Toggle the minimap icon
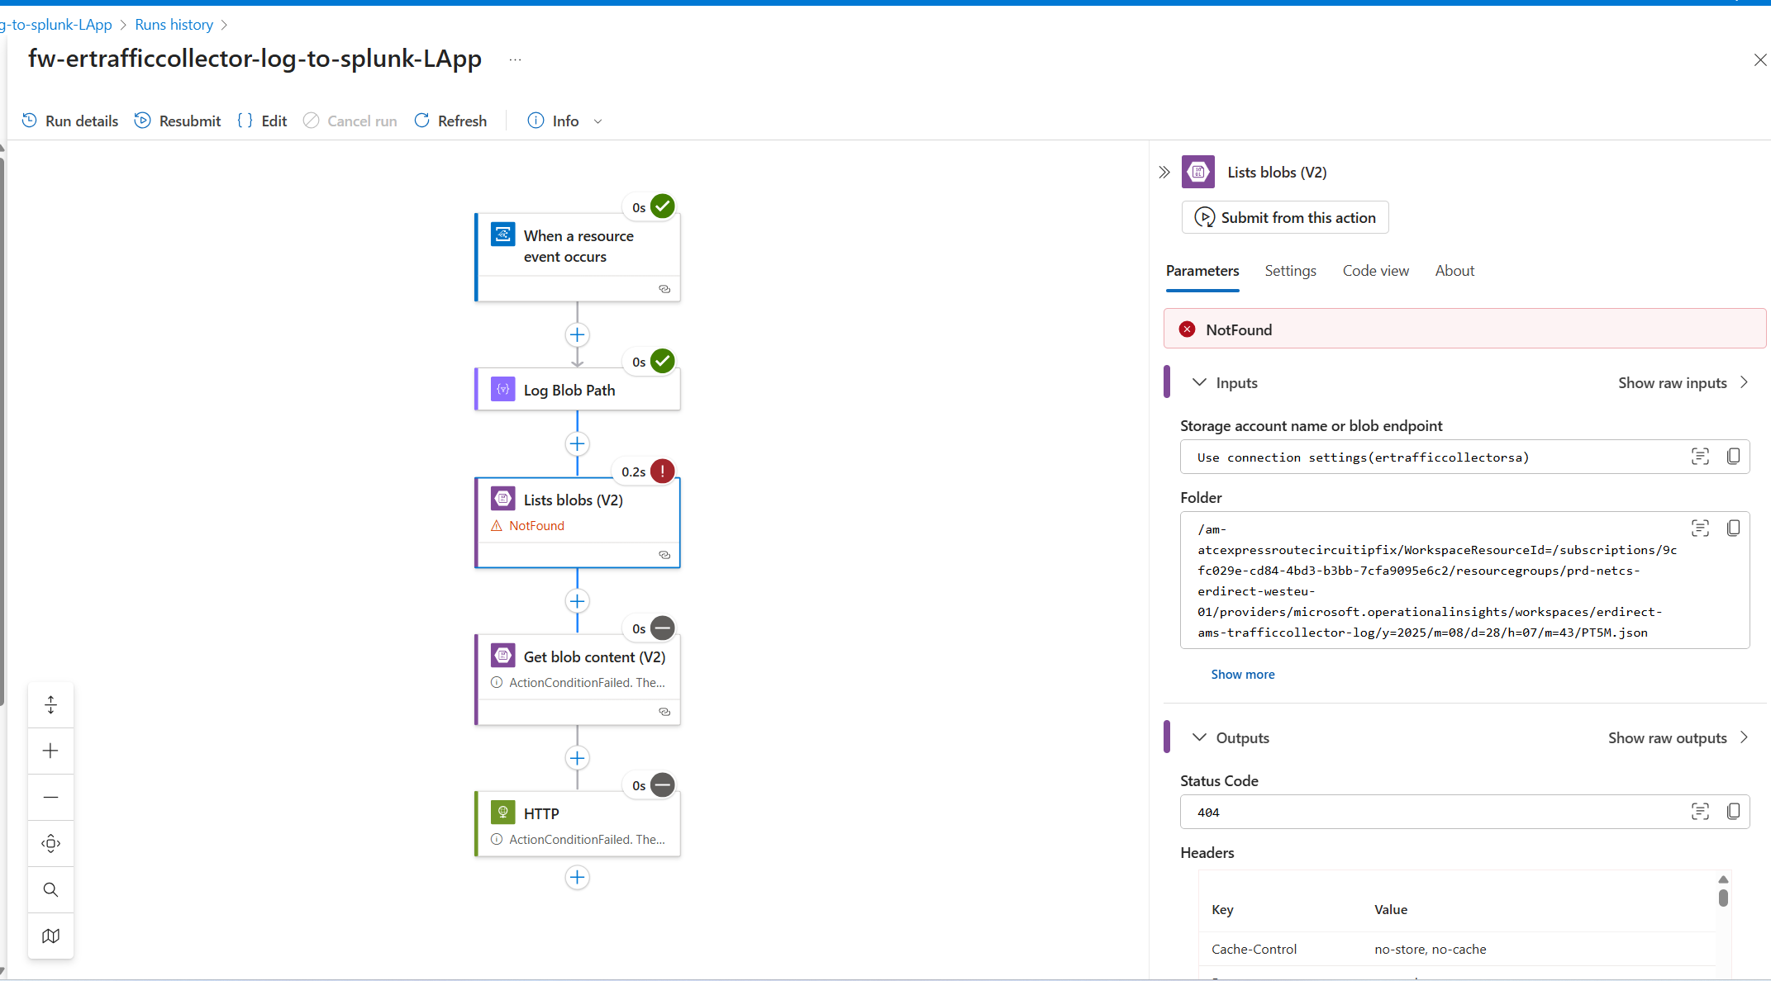The image size is (1771, 981). [50, 936]
